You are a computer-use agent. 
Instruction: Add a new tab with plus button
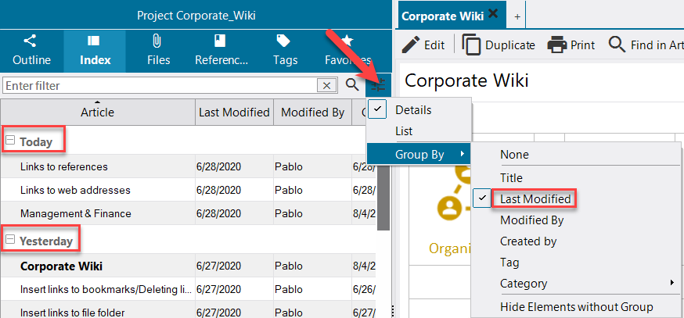517,16
